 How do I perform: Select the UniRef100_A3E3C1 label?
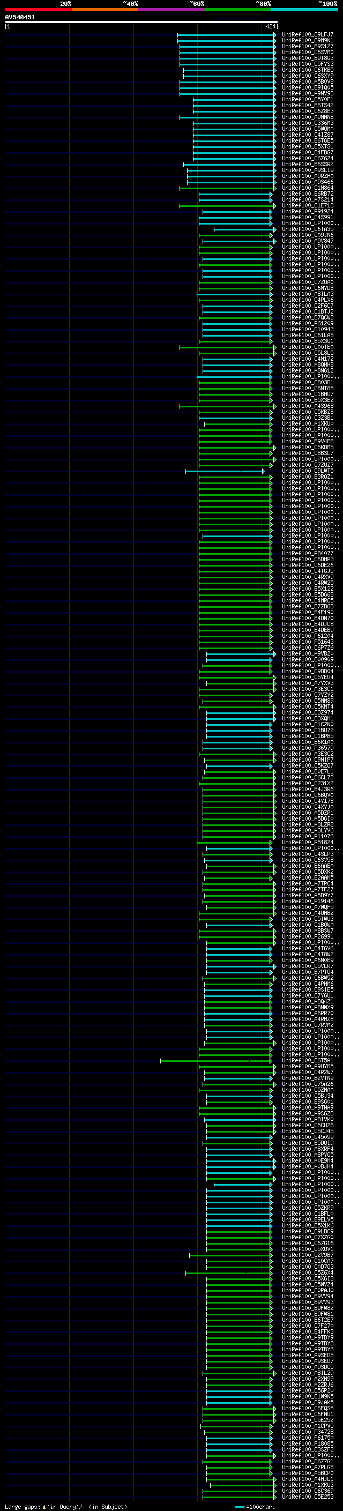[x=307, y=689]
